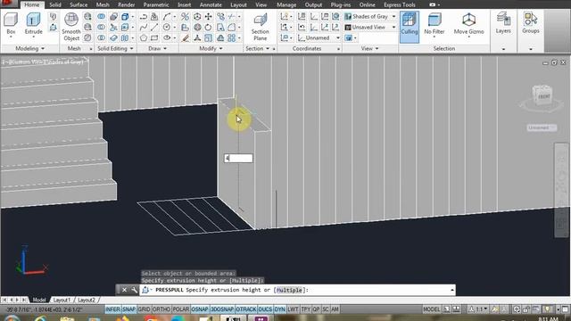Switch to the Layout2 tab
The image size is (571, 321).
tap(87, 300)
